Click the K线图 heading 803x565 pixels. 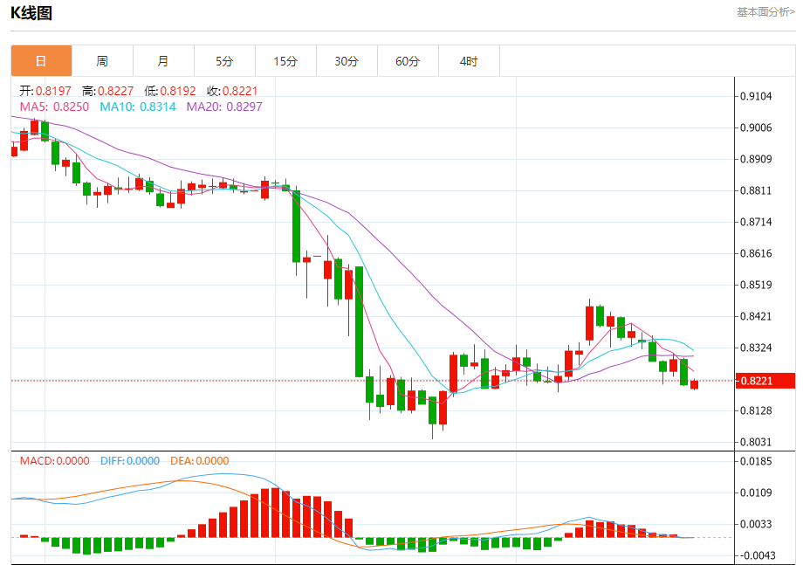click(x=31, y=13)
